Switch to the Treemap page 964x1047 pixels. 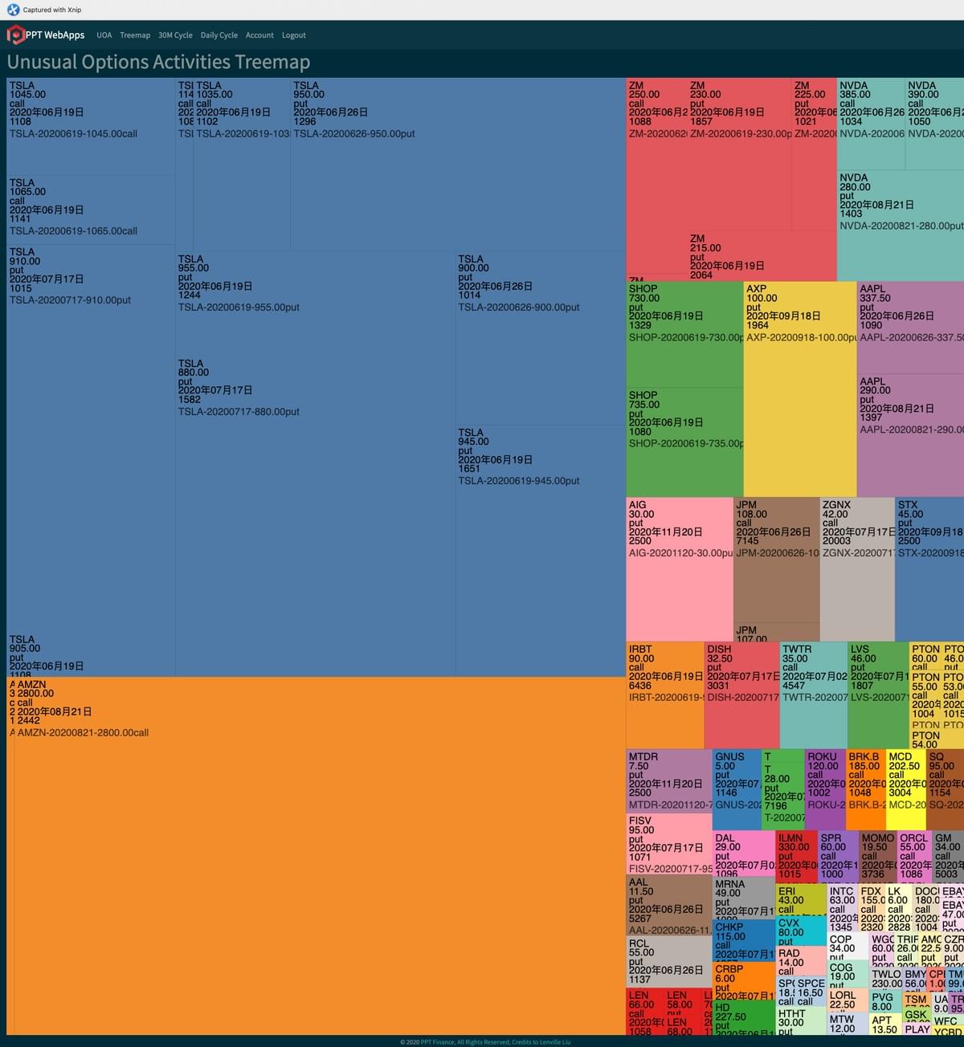pos(135,35)
